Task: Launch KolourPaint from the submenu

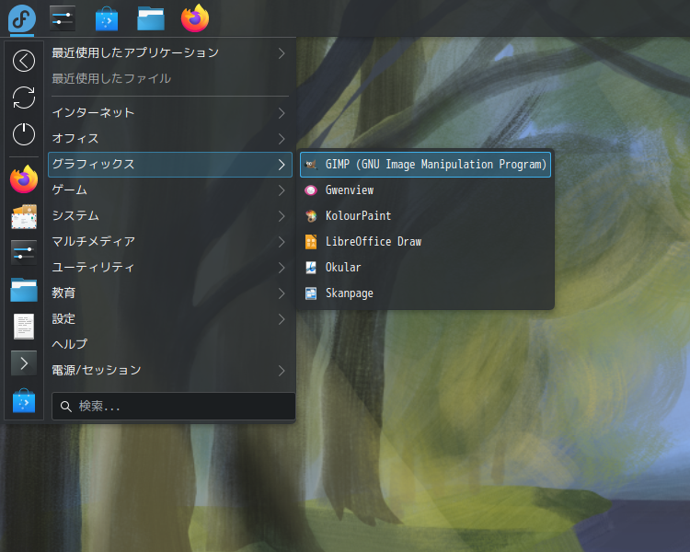Action: point(425,215)
